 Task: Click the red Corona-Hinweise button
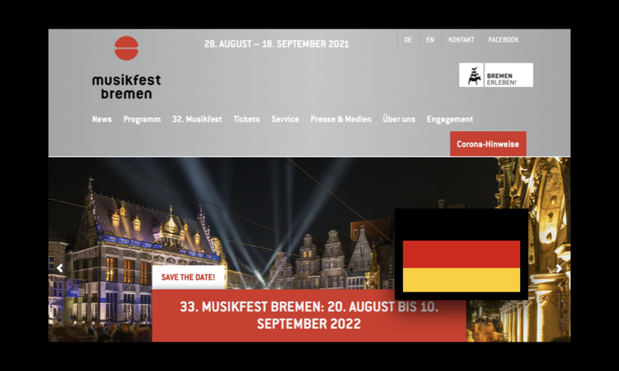coord(488,144)
